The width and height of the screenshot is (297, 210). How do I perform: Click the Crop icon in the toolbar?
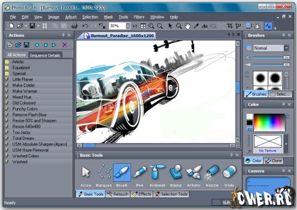(230, 26)
